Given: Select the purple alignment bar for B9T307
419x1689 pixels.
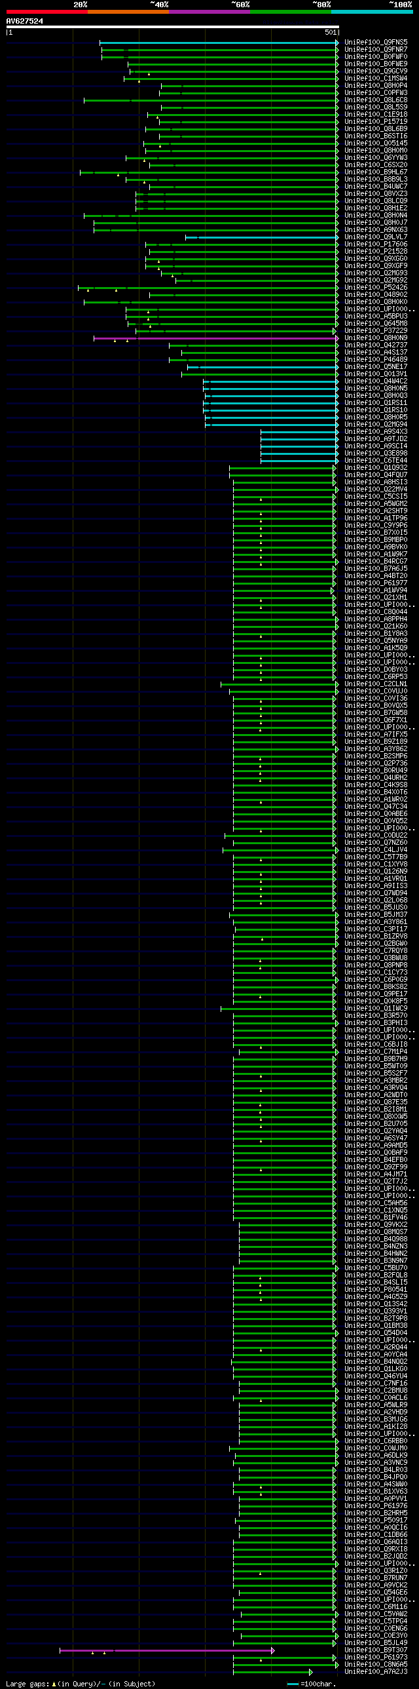Looking at the screenshot, I should point(166,1650).
